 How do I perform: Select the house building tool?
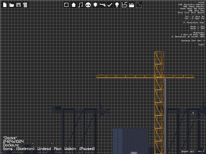click(x=74, y=5)
